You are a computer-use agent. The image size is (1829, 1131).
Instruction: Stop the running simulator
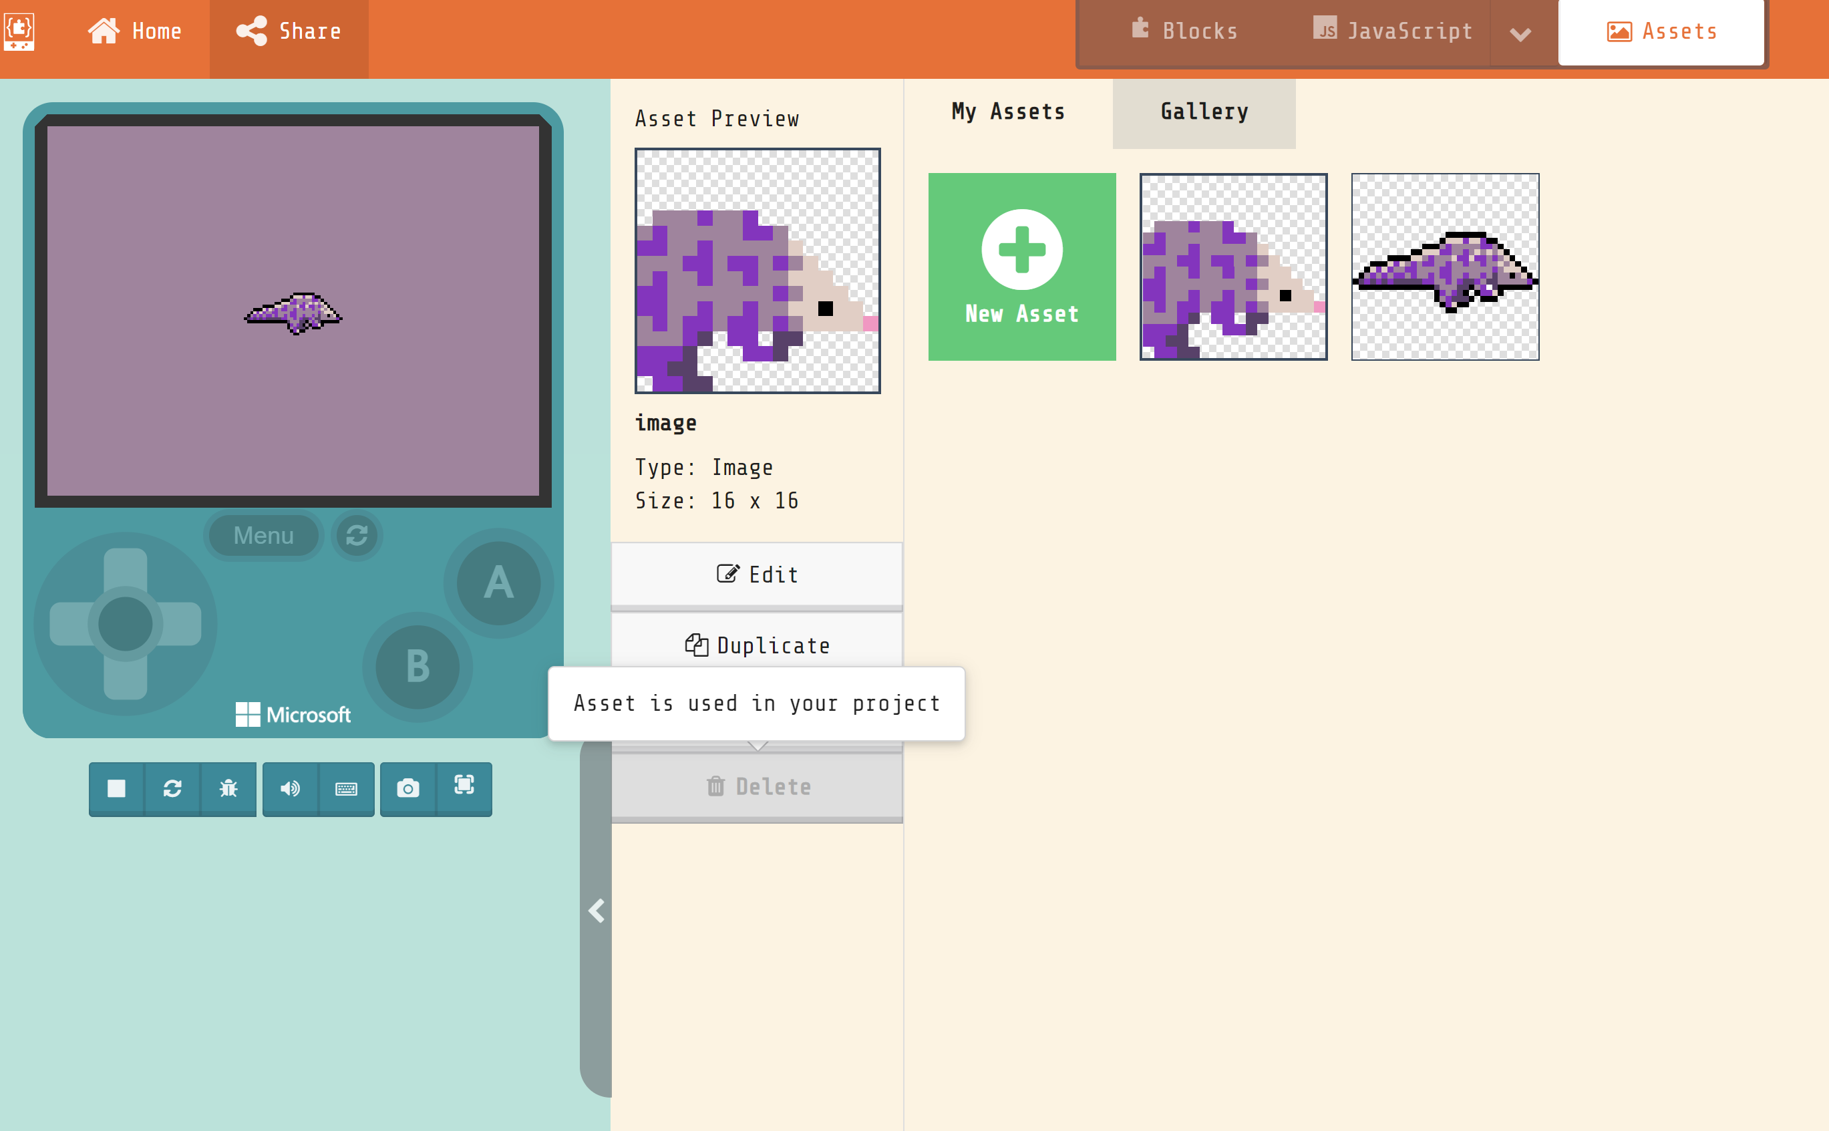(x=116, y=789)
